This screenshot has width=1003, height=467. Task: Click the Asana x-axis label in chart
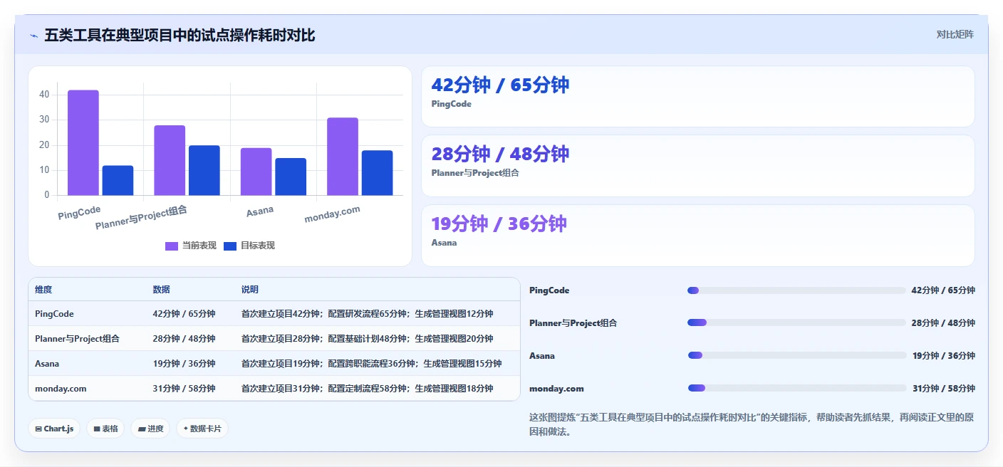coord(260,211)
